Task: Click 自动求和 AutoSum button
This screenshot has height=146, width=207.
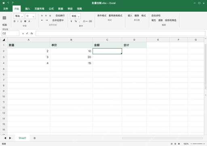Action: pyautogui.click(x=156, y=16)
